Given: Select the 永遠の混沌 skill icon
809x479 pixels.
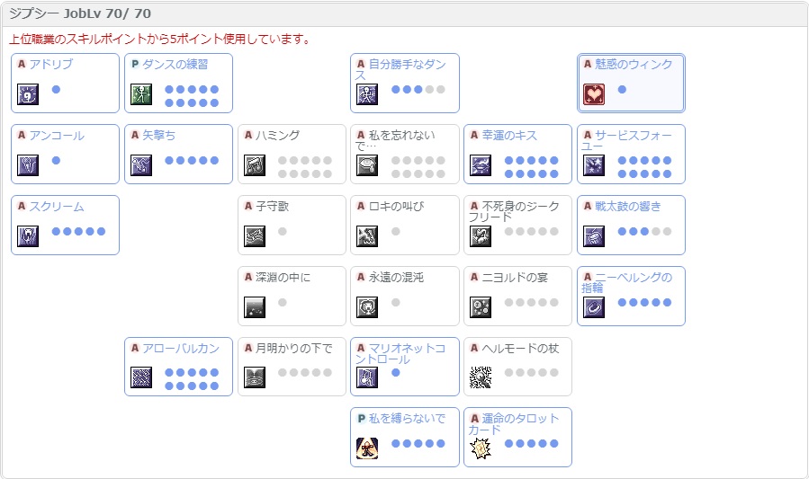Looking at the screenshot, I should tap(367, 307).
